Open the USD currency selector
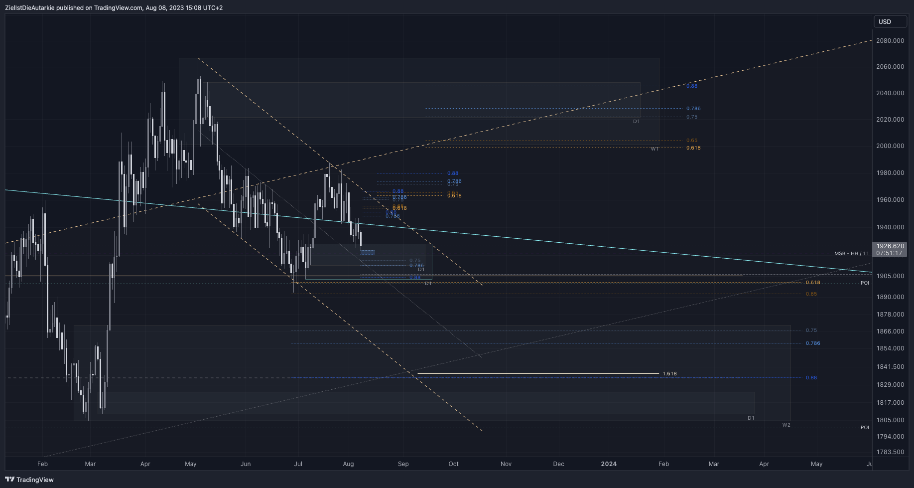 [890, 21]
